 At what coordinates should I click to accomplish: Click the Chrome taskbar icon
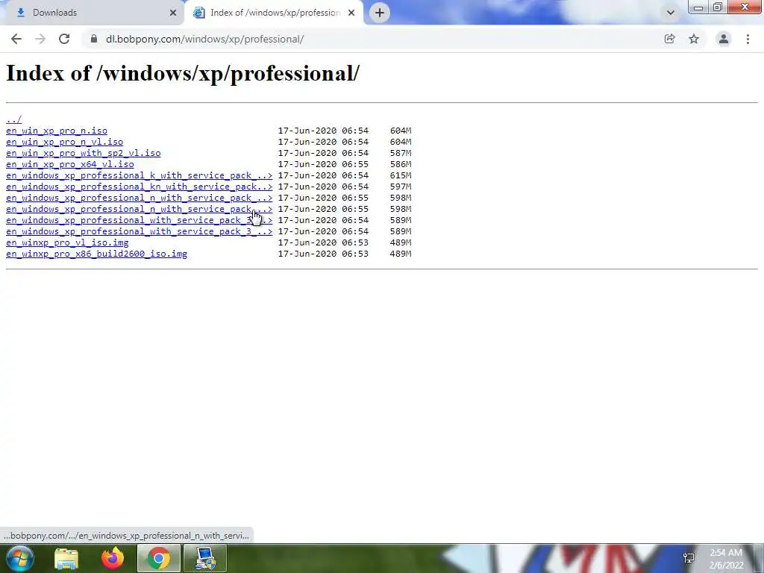tap(159, 558)
